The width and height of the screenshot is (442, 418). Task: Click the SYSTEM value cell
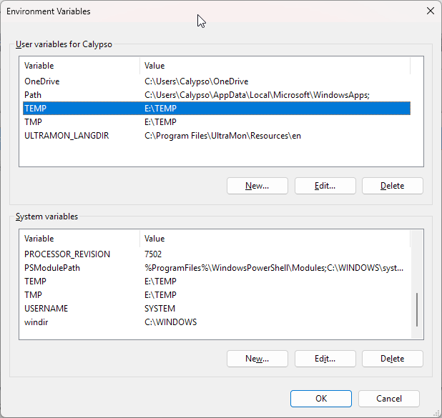pos(159,309)
